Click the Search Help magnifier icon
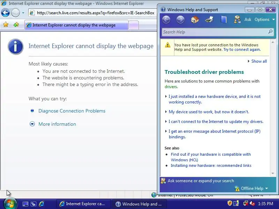Screen dimensions: 279x209 pyautogui.click(x=270, y=32)
